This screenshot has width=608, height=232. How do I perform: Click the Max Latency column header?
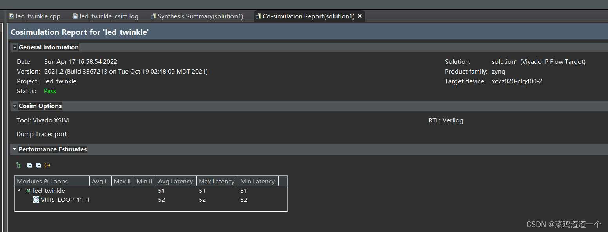coord(217,181)
